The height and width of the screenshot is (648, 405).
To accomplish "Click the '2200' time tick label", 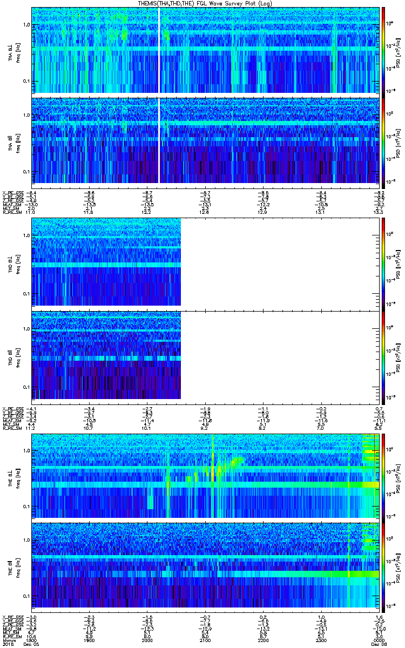I will point(262,640).
